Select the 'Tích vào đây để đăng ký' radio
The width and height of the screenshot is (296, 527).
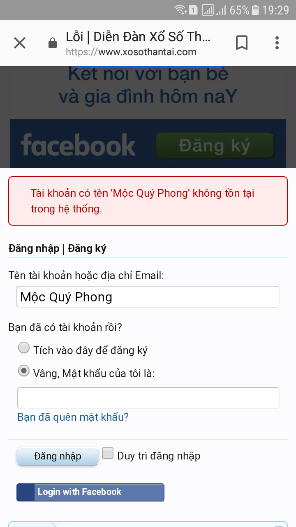pos(24,348)
